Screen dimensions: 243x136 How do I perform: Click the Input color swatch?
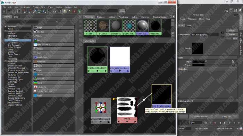pyautogui.click(x=198, y=62)
